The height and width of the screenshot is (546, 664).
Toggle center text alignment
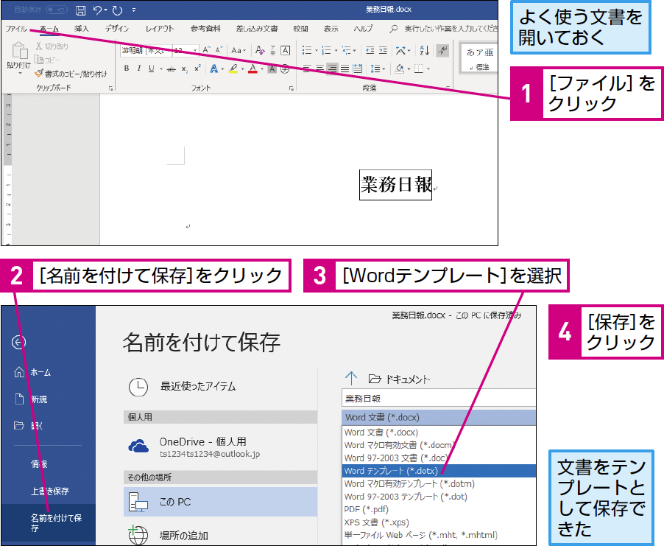pos(319,69)
